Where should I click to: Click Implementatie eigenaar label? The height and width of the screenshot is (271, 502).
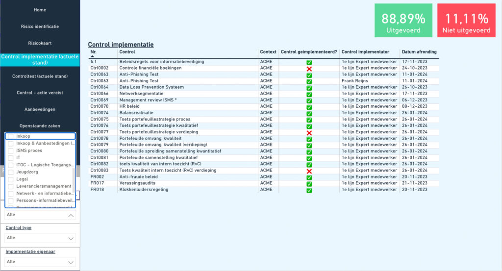coord(30,251)
